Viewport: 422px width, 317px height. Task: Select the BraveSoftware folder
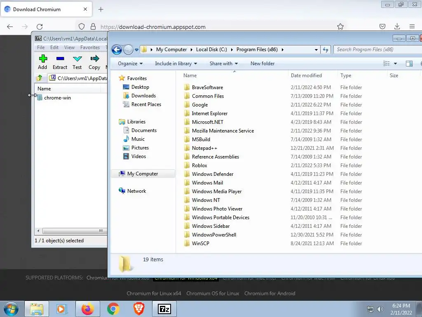pos(204,88)
